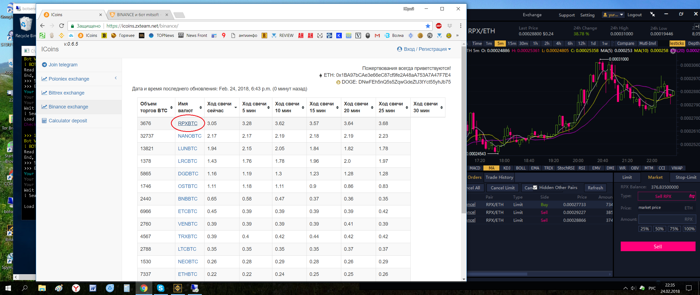The height and width of the screenshot is (295, 700).
Task: Collapse side panel with the arrow-bar icon
Action: tap(697, 26)
